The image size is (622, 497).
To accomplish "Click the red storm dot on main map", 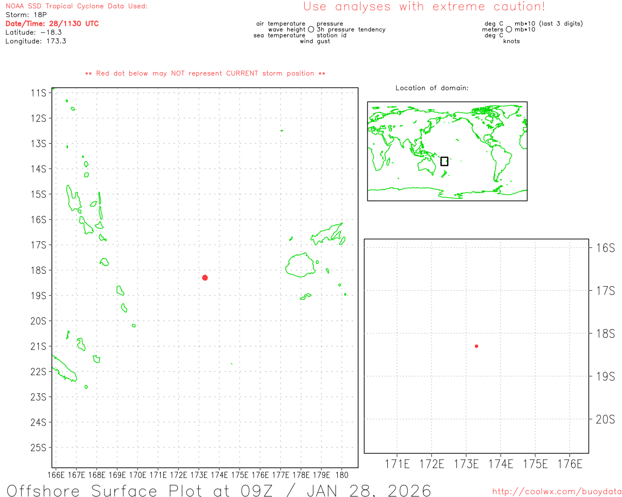I will tap(205, 278).
